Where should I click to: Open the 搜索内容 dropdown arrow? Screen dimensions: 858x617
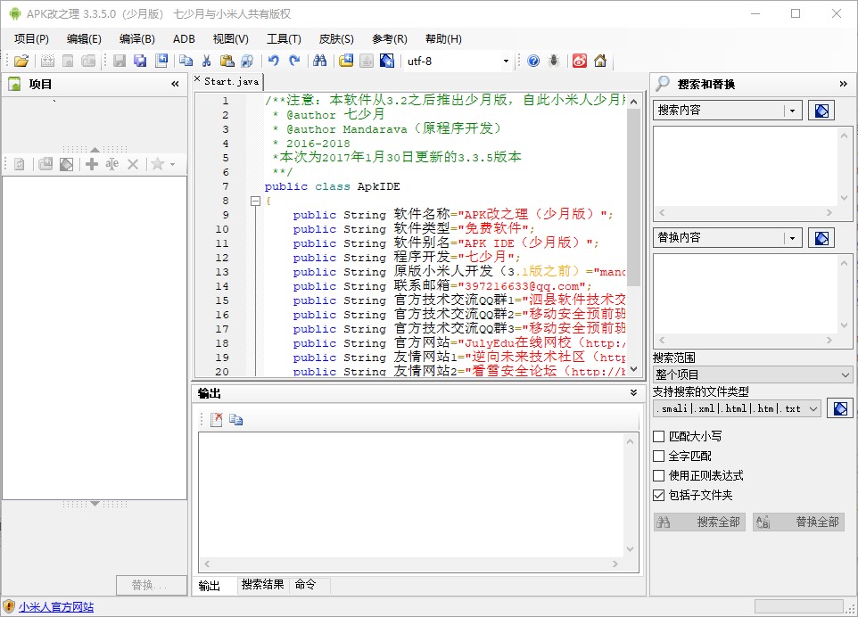pos(792,111)
